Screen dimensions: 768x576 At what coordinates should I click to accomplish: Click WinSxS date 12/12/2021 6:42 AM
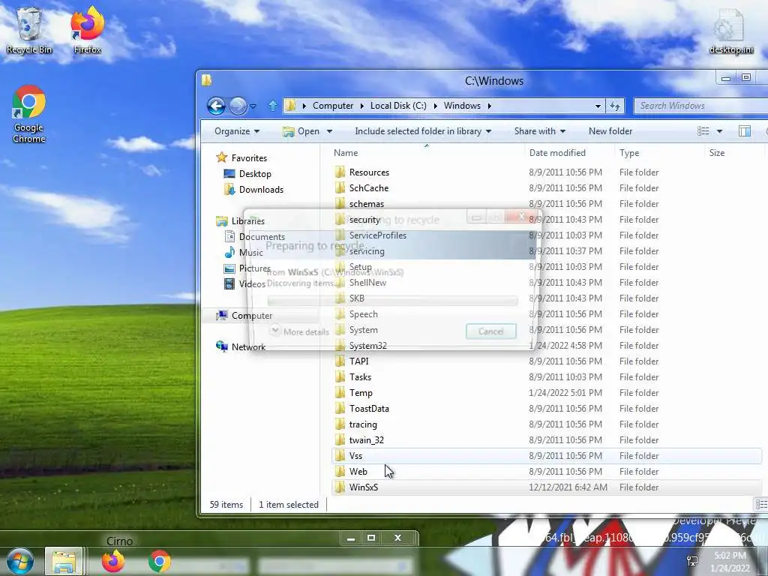[568, 487]
